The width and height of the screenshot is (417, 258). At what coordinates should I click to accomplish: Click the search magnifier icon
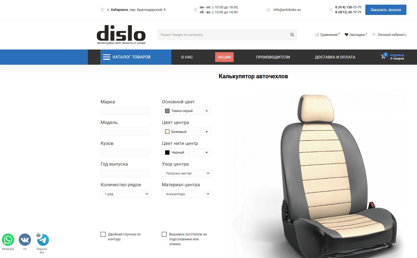pyautogui.click(x=292, y=35)
